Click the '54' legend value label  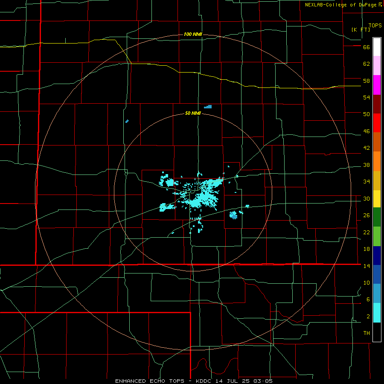pyautogui.click(x=367, y=97)
